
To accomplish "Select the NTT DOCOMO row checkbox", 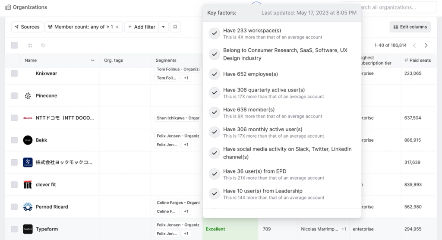I will click(x=14, y=118).
